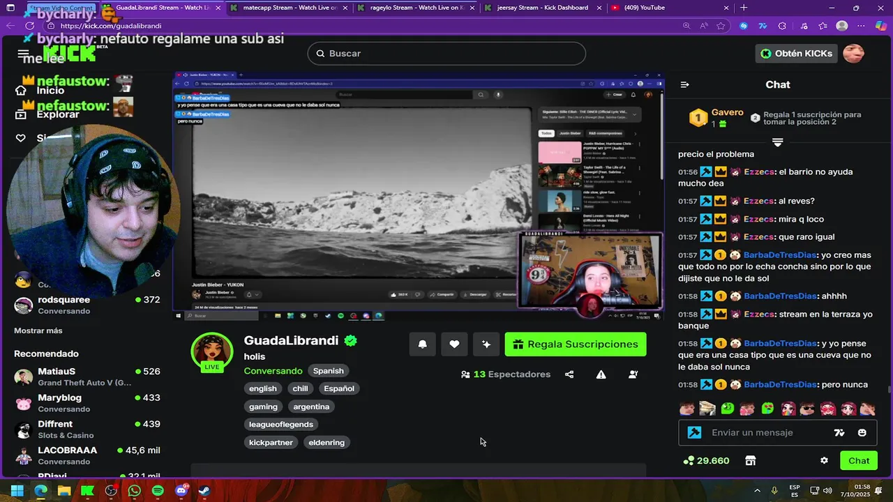
Task: Share the stream via the share icon
Action: click(569, 374)
